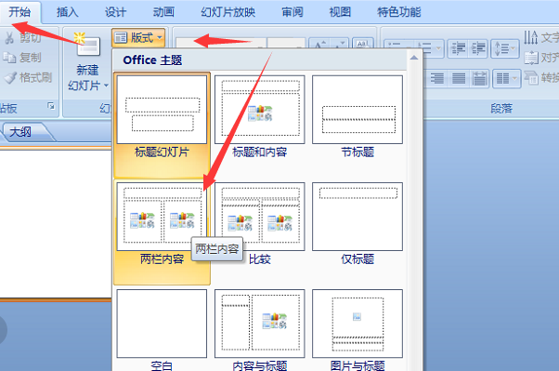Open the line spacing dropdown
The height and width of the screenshot is (371, 559).
tap(505, 48)
